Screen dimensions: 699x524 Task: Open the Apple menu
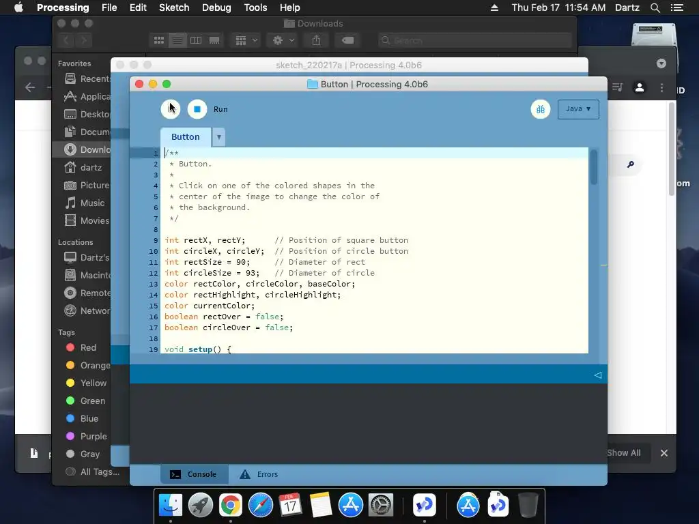18,8
